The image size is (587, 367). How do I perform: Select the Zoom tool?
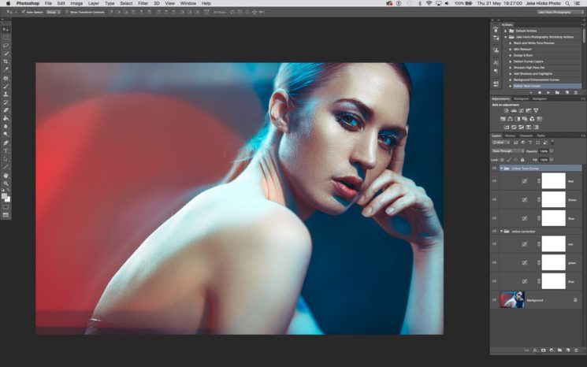click(6, 183)
